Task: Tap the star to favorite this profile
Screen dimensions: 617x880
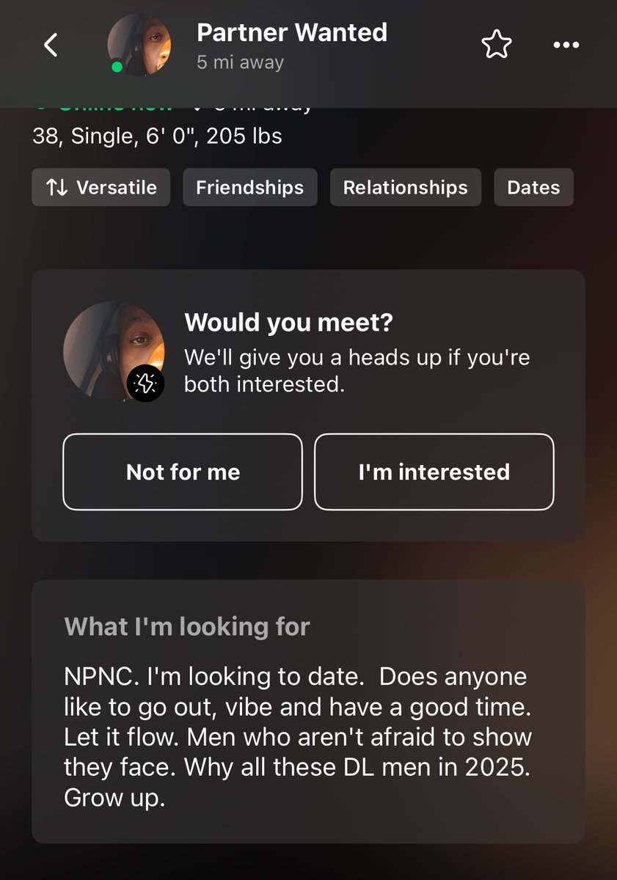Action: [x=497, y=45]
